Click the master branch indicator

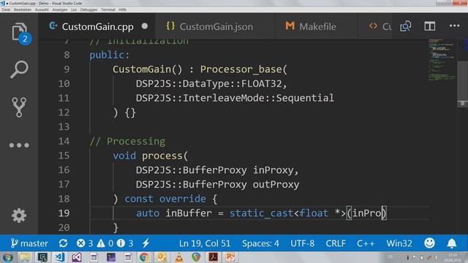point(29,243)
